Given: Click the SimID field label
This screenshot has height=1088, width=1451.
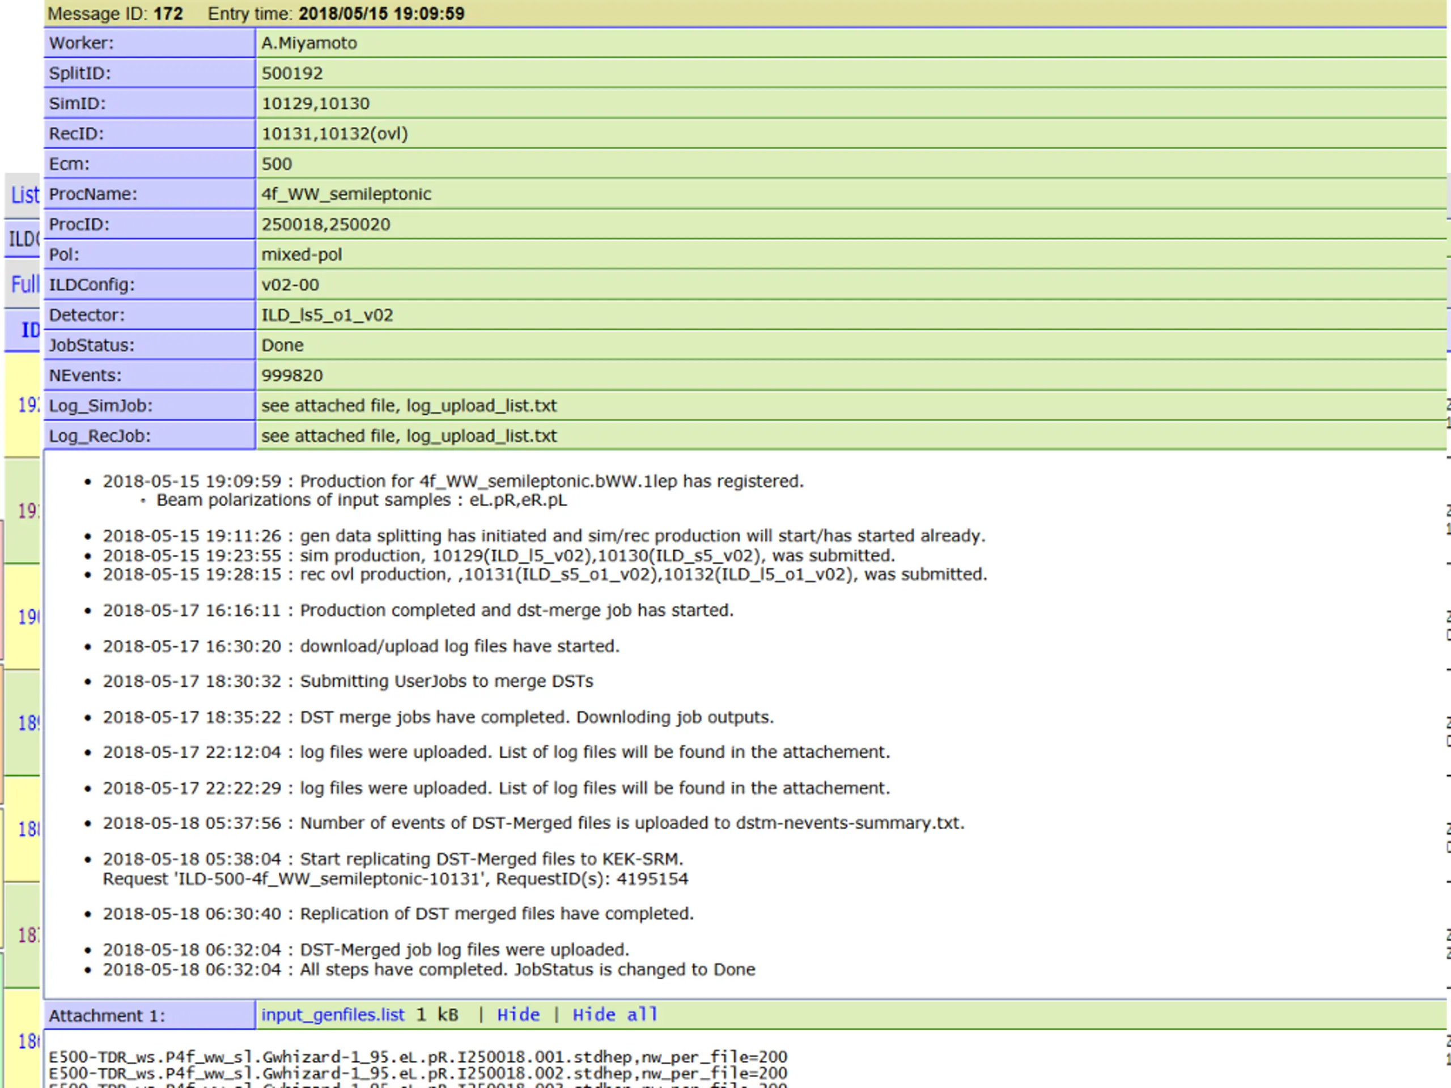Looking at the screenshot, I should [x=78, y=104].
